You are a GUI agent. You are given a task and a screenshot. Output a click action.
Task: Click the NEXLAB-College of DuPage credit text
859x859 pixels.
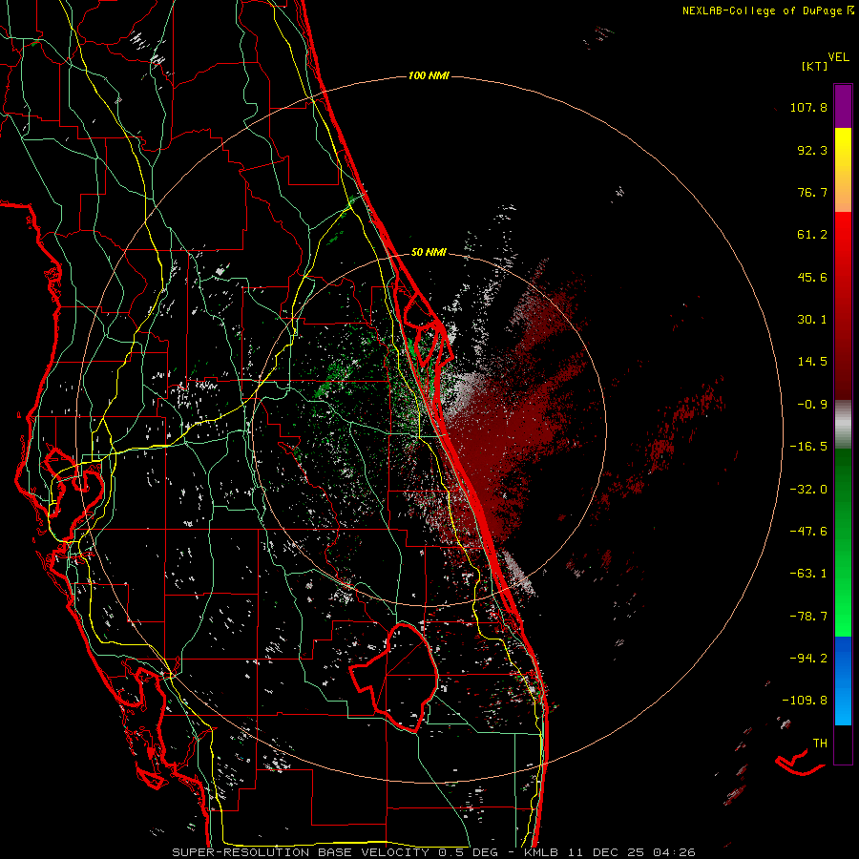coord(763,10)
